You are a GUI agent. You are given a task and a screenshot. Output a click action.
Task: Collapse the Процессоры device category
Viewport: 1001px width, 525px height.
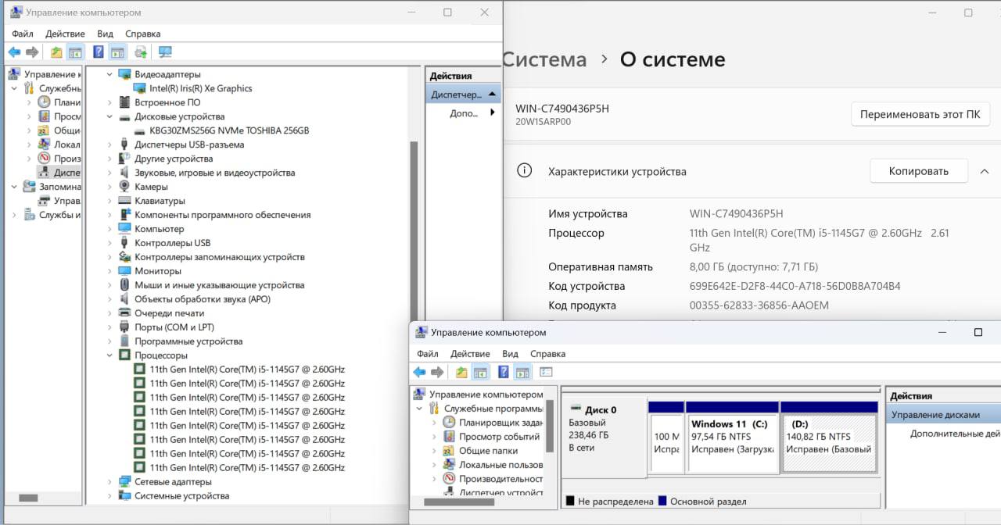[x=109, y=355]
